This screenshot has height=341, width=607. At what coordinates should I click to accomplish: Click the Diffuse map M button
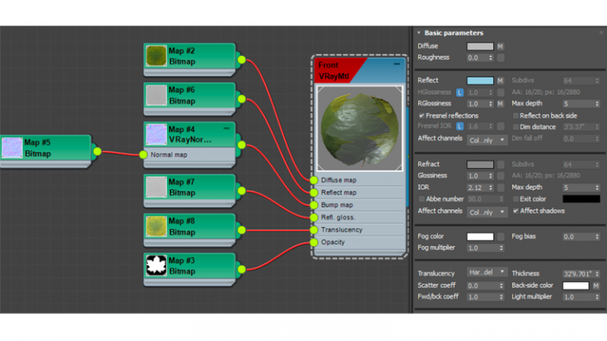tap(500, 47)
